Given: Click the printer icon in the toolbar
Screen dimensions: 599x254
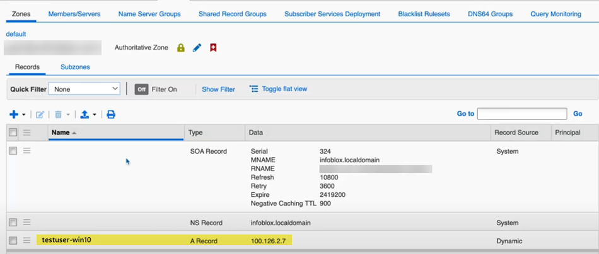Looking at the screenshot, I should 111,114.
